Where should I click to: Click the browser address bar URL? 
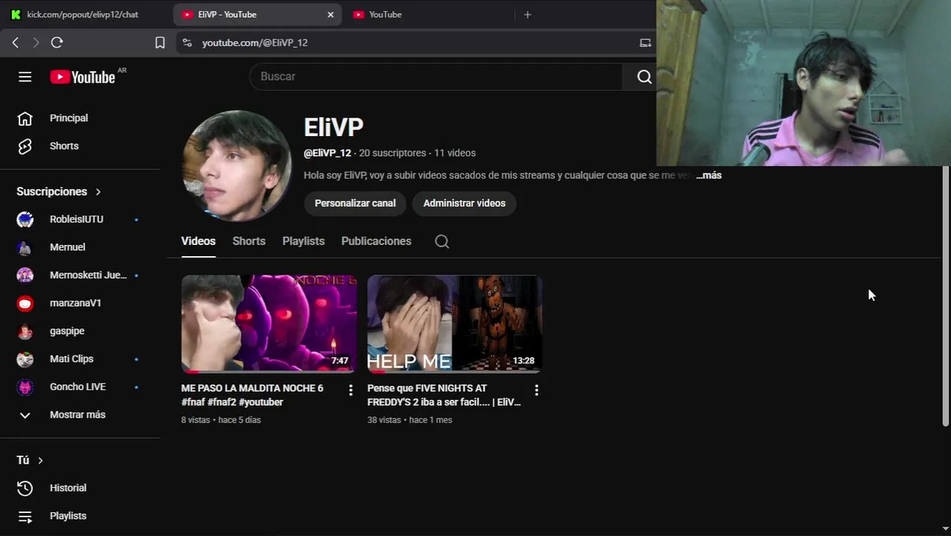point(255,42)
